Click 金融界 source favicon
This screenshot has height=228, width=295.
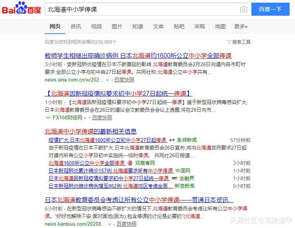(x=174, y=178)
